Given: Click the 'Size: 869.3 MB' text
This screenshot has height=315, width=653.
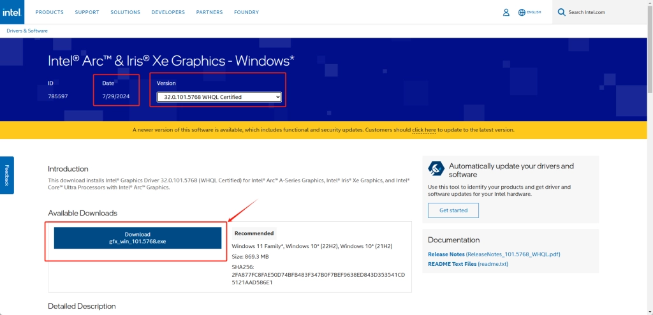Looking at the screenshot, I should click(250, 257).
